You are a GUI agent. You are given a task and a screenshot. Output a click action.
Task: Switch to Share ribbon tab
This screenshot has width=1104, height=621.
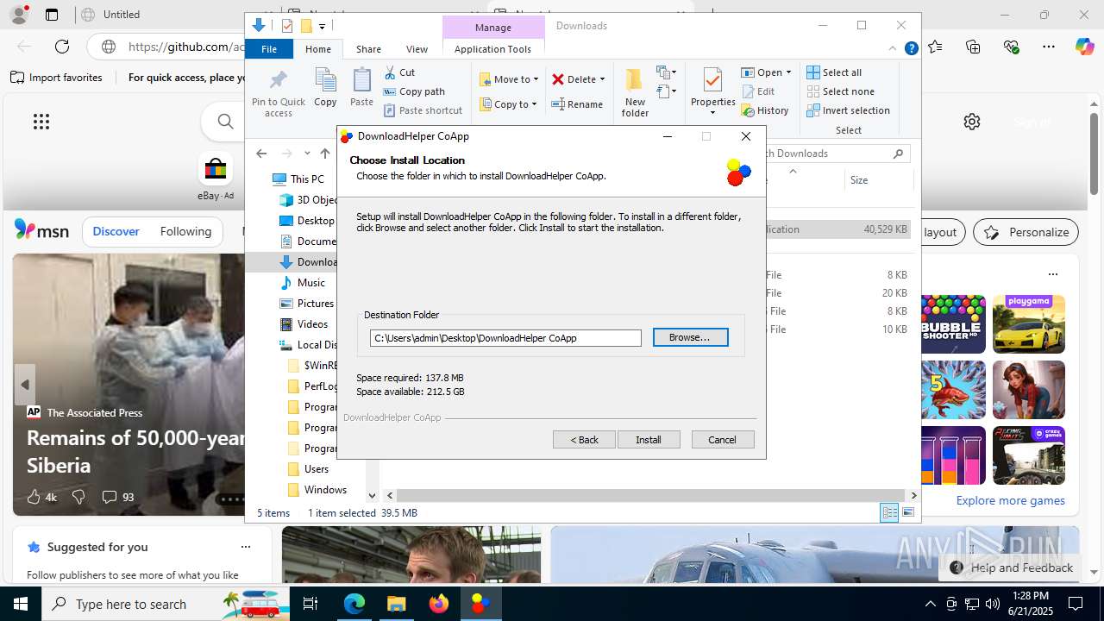click(368, 49)
